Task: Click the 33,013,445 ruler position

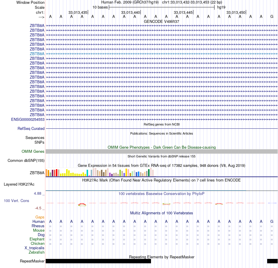Action: point(183,13)
